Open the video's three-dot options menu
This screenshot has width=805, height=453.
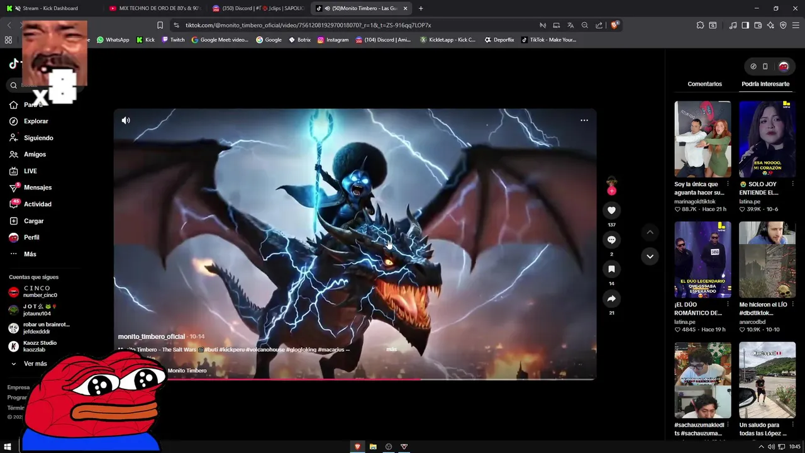pyautogui.click(x=584, y=120)
